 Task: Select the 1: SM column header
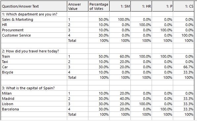tap(120, 6)
